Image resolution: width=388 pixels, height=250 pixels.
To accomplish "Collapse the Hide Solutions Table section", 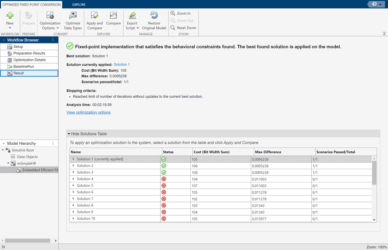I will (x=69, y=134).
